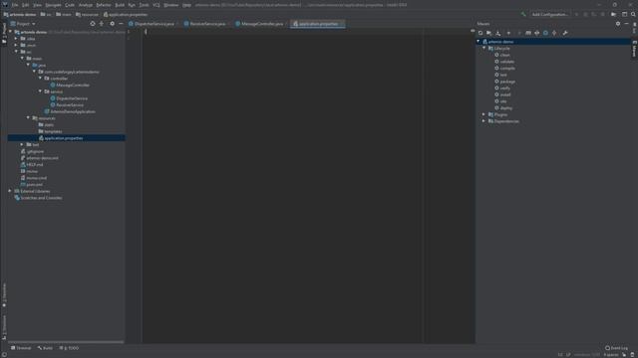Locate opened file in Project view

point(93,24)
